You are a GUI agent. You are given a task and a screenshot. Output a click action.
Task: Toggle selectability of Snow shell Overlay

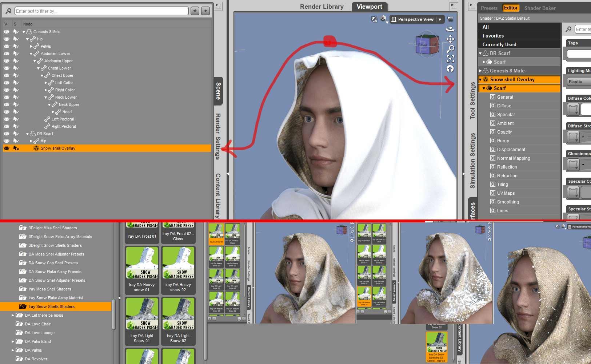pyautogui.click(x=16, y=148)
